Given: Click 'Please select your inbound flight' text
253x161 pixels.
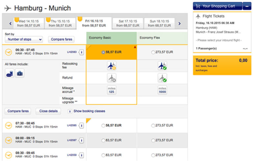Looking at the screenshot, I should pos(219,40).
